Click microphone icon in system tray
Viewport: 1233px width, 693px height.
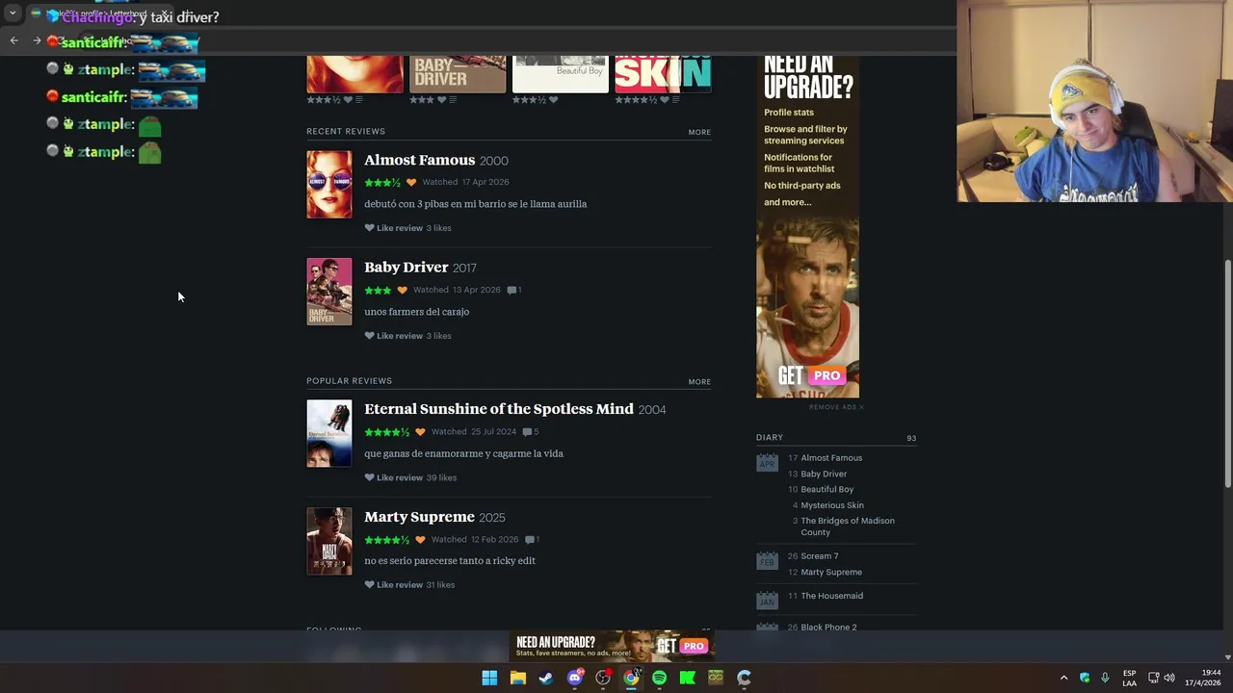coord(1105,678)
